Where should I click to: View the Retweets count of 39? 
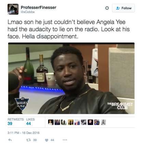point(16,122)
